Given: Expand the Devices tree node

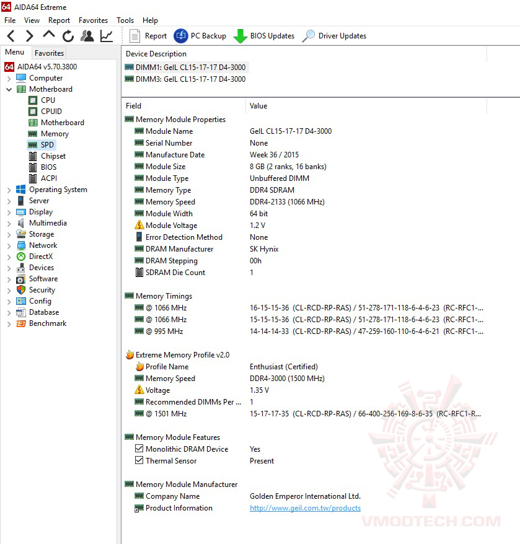Looking at the screenshot, I should 9,268.
